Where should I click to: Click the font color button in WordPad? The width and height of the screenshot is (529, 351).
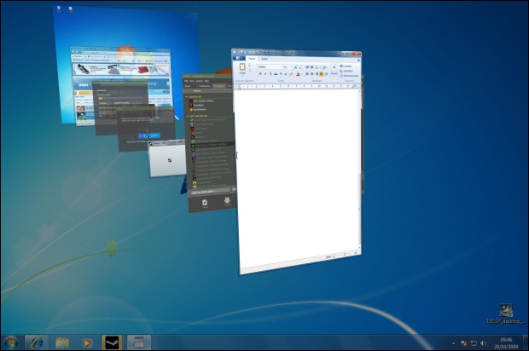pos(297,74)
